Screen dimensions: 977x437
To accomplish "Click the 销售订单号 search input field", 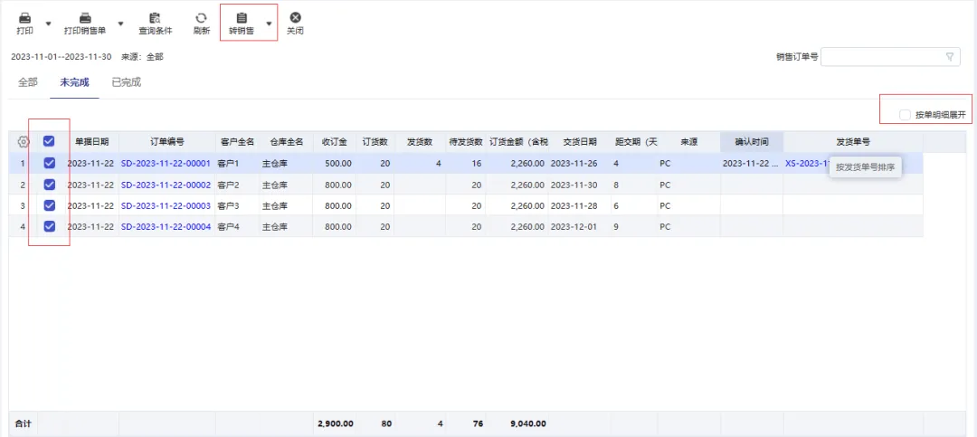I will point(881,57).
